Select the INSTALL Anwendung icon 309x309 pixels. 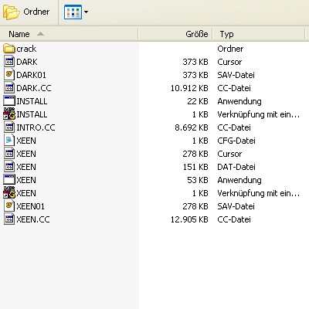point(9,100)
